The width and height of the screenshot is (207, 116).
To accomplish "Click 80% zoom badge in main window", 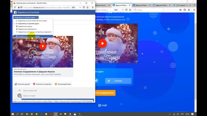I will click(x=116, y=10).
